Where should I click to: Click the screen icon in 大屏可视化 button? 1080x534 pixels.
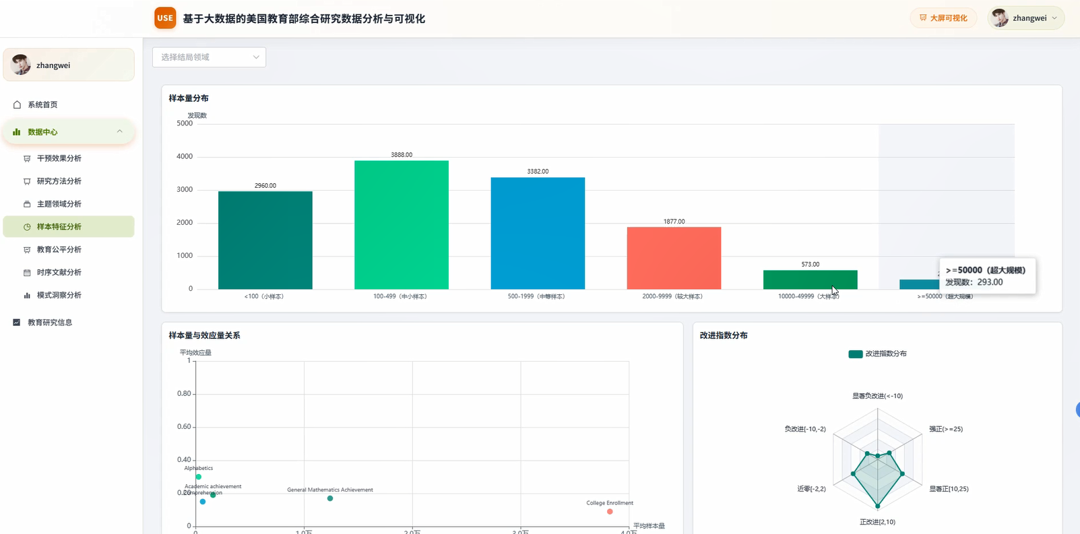(x=923, y=18)
